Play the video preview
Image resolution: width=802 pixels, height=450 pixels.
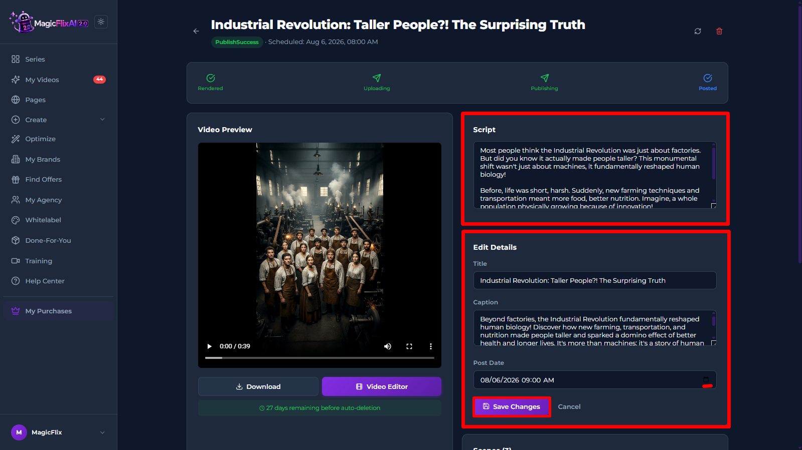(x=210, y=346)
